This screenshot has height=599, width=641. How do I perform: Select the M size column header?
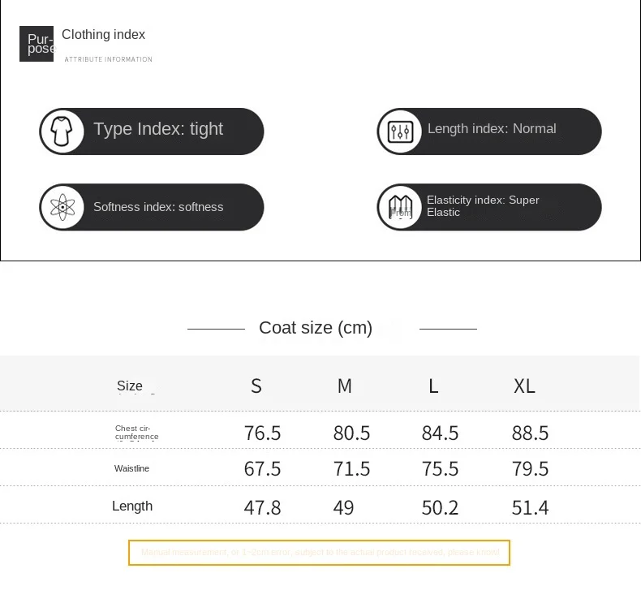[x=345, y=386]
